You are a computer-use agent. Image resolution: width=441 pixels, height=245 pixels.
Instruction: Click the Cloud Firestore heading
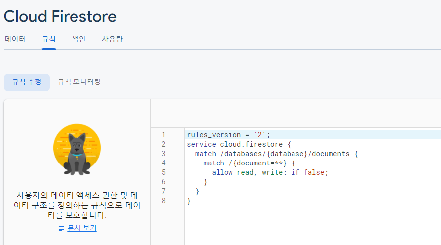pos(60,16)
